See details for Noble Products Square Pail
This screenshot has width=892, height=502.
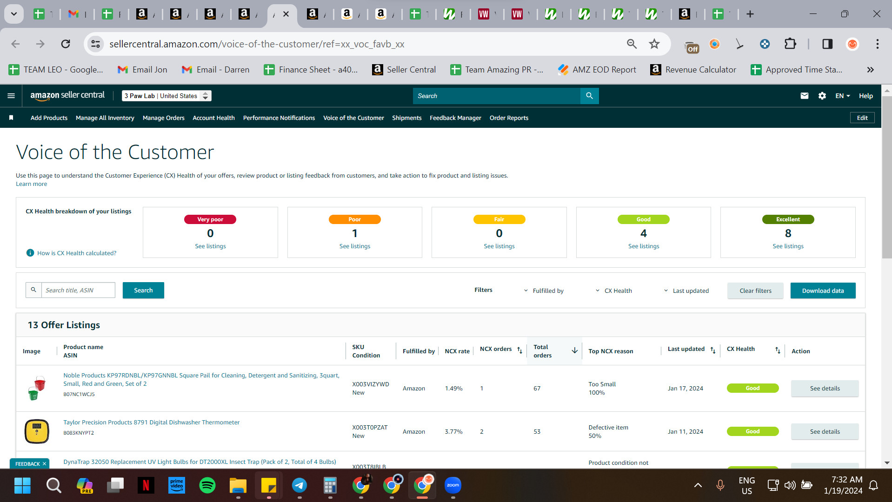[x=825, y=388]
